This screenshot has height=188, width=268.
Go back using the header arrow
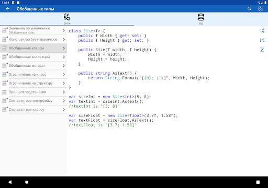(x=7, y=9)
